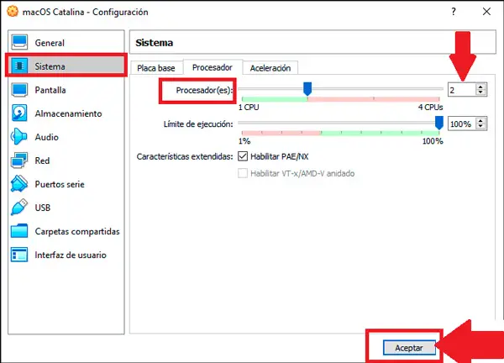Screen dimensions: 504x363
Task: Select the Sistema chip icon
Action: click(x=18, y=66)
